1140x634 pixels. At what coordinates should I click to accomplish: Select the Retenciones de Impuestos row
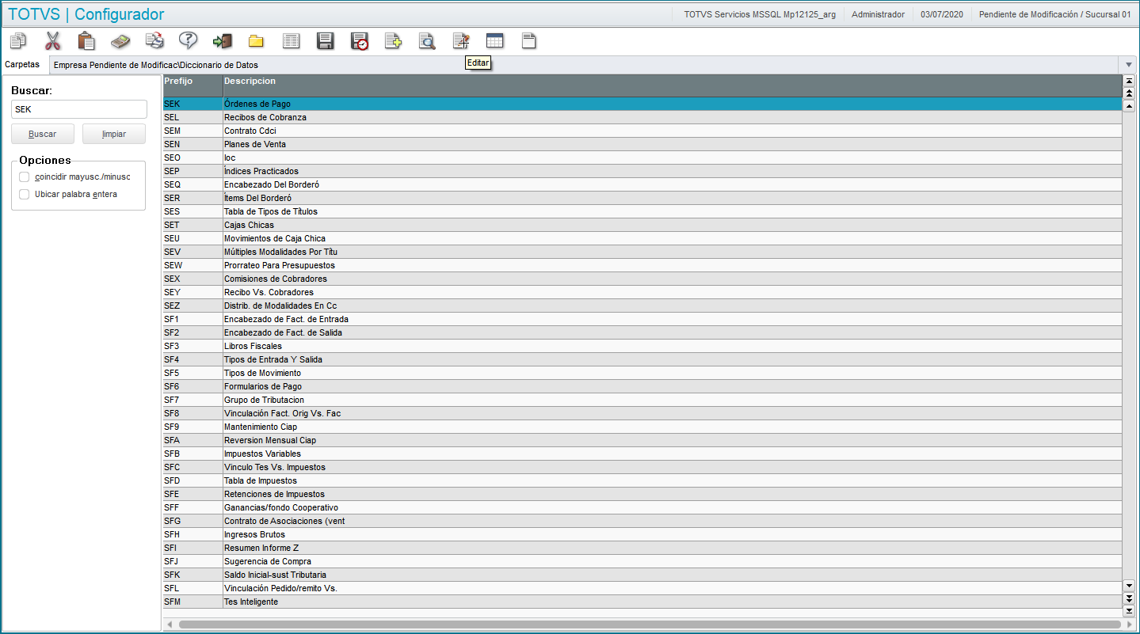(x=642, y=494)
